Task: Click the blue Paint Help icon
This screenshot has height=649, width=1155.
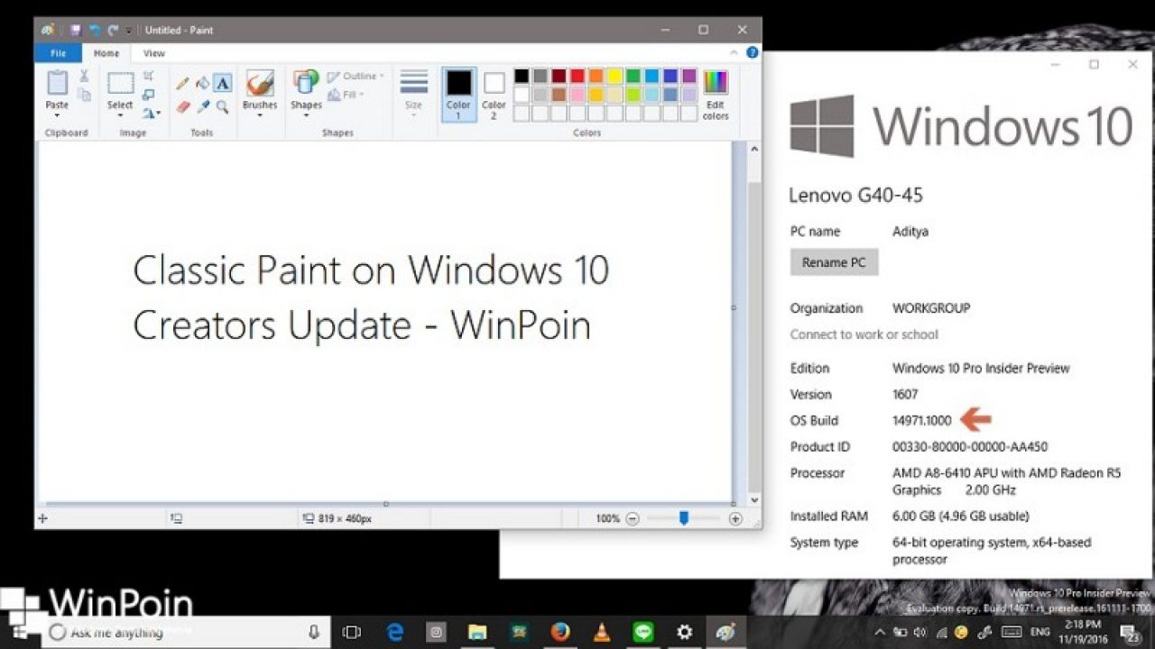Action: 752,53
